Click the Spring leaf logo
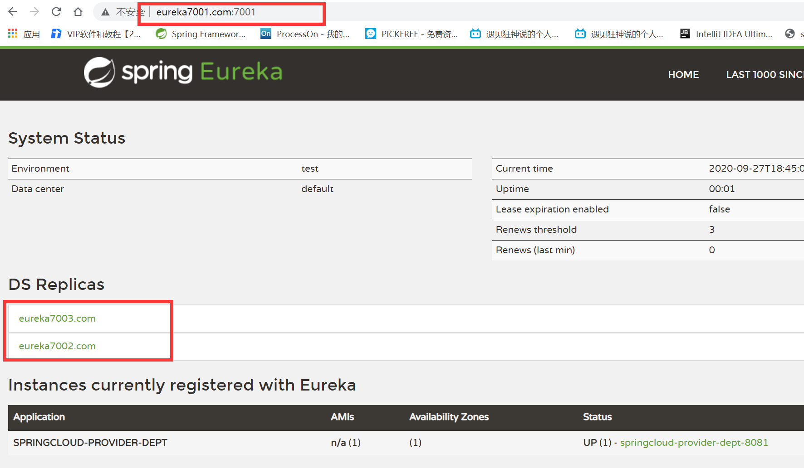 99,72
